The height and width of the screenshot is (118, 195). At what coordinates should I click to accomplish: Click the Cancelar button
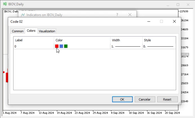tap(145, 99)
